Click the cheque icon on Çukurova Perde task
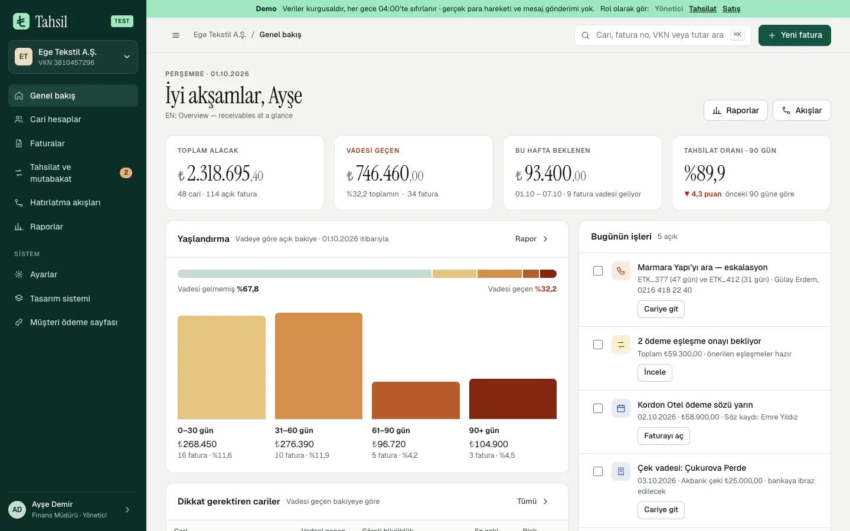 [x=621, y=471]
